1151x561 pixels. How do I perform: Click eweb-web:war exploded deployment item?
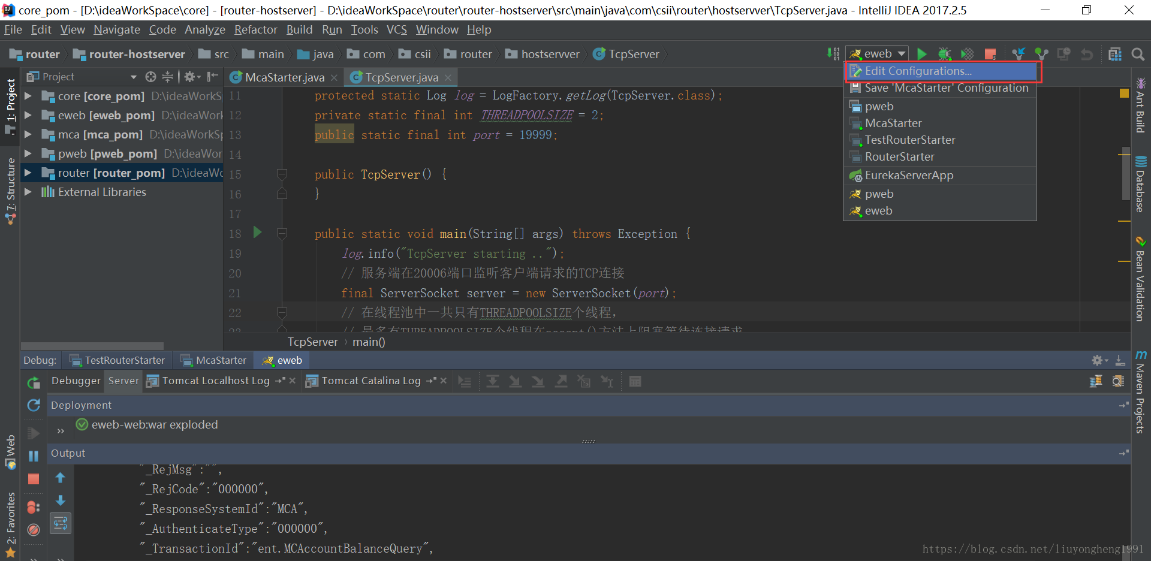click(x=147, y=424)
